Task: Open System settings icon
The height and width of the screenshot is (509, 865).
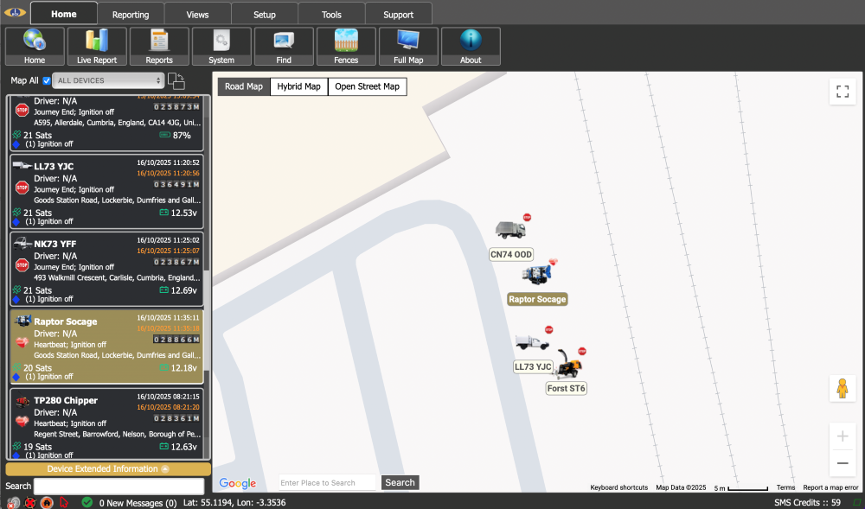Action: (x=221, y=47)
